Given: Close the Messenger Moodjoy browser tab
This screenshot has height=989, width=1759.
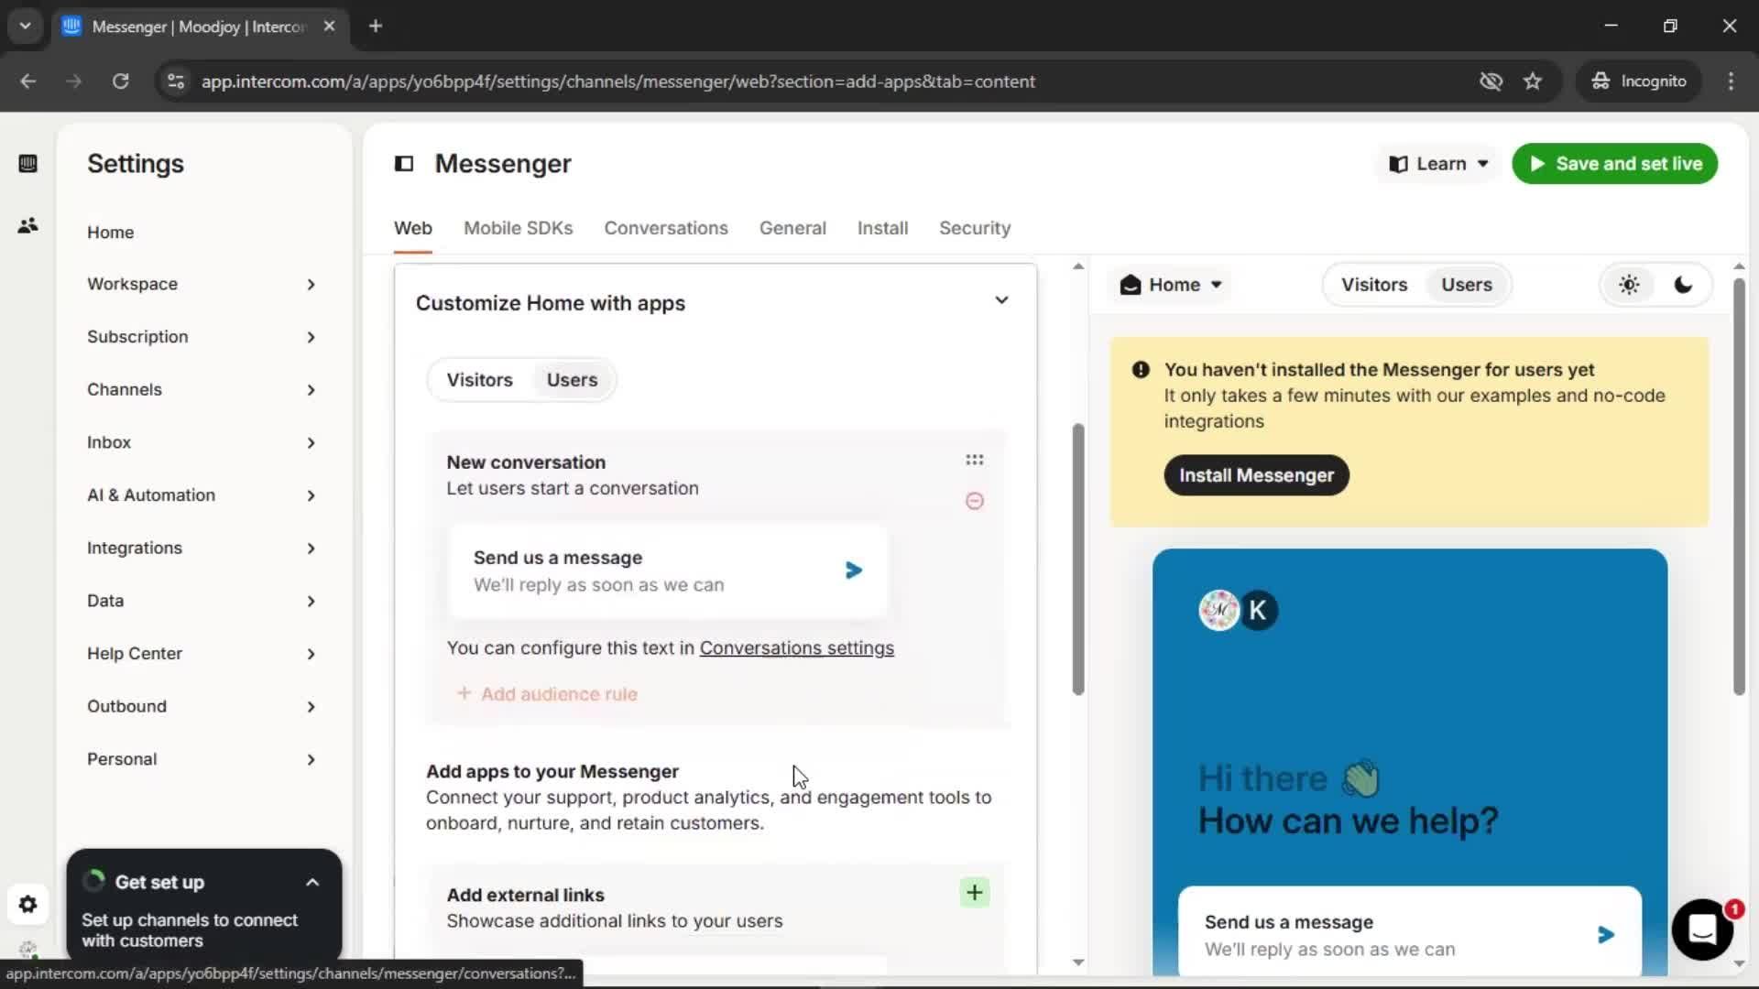Looking at the screenshot, I should pos(330,27).
